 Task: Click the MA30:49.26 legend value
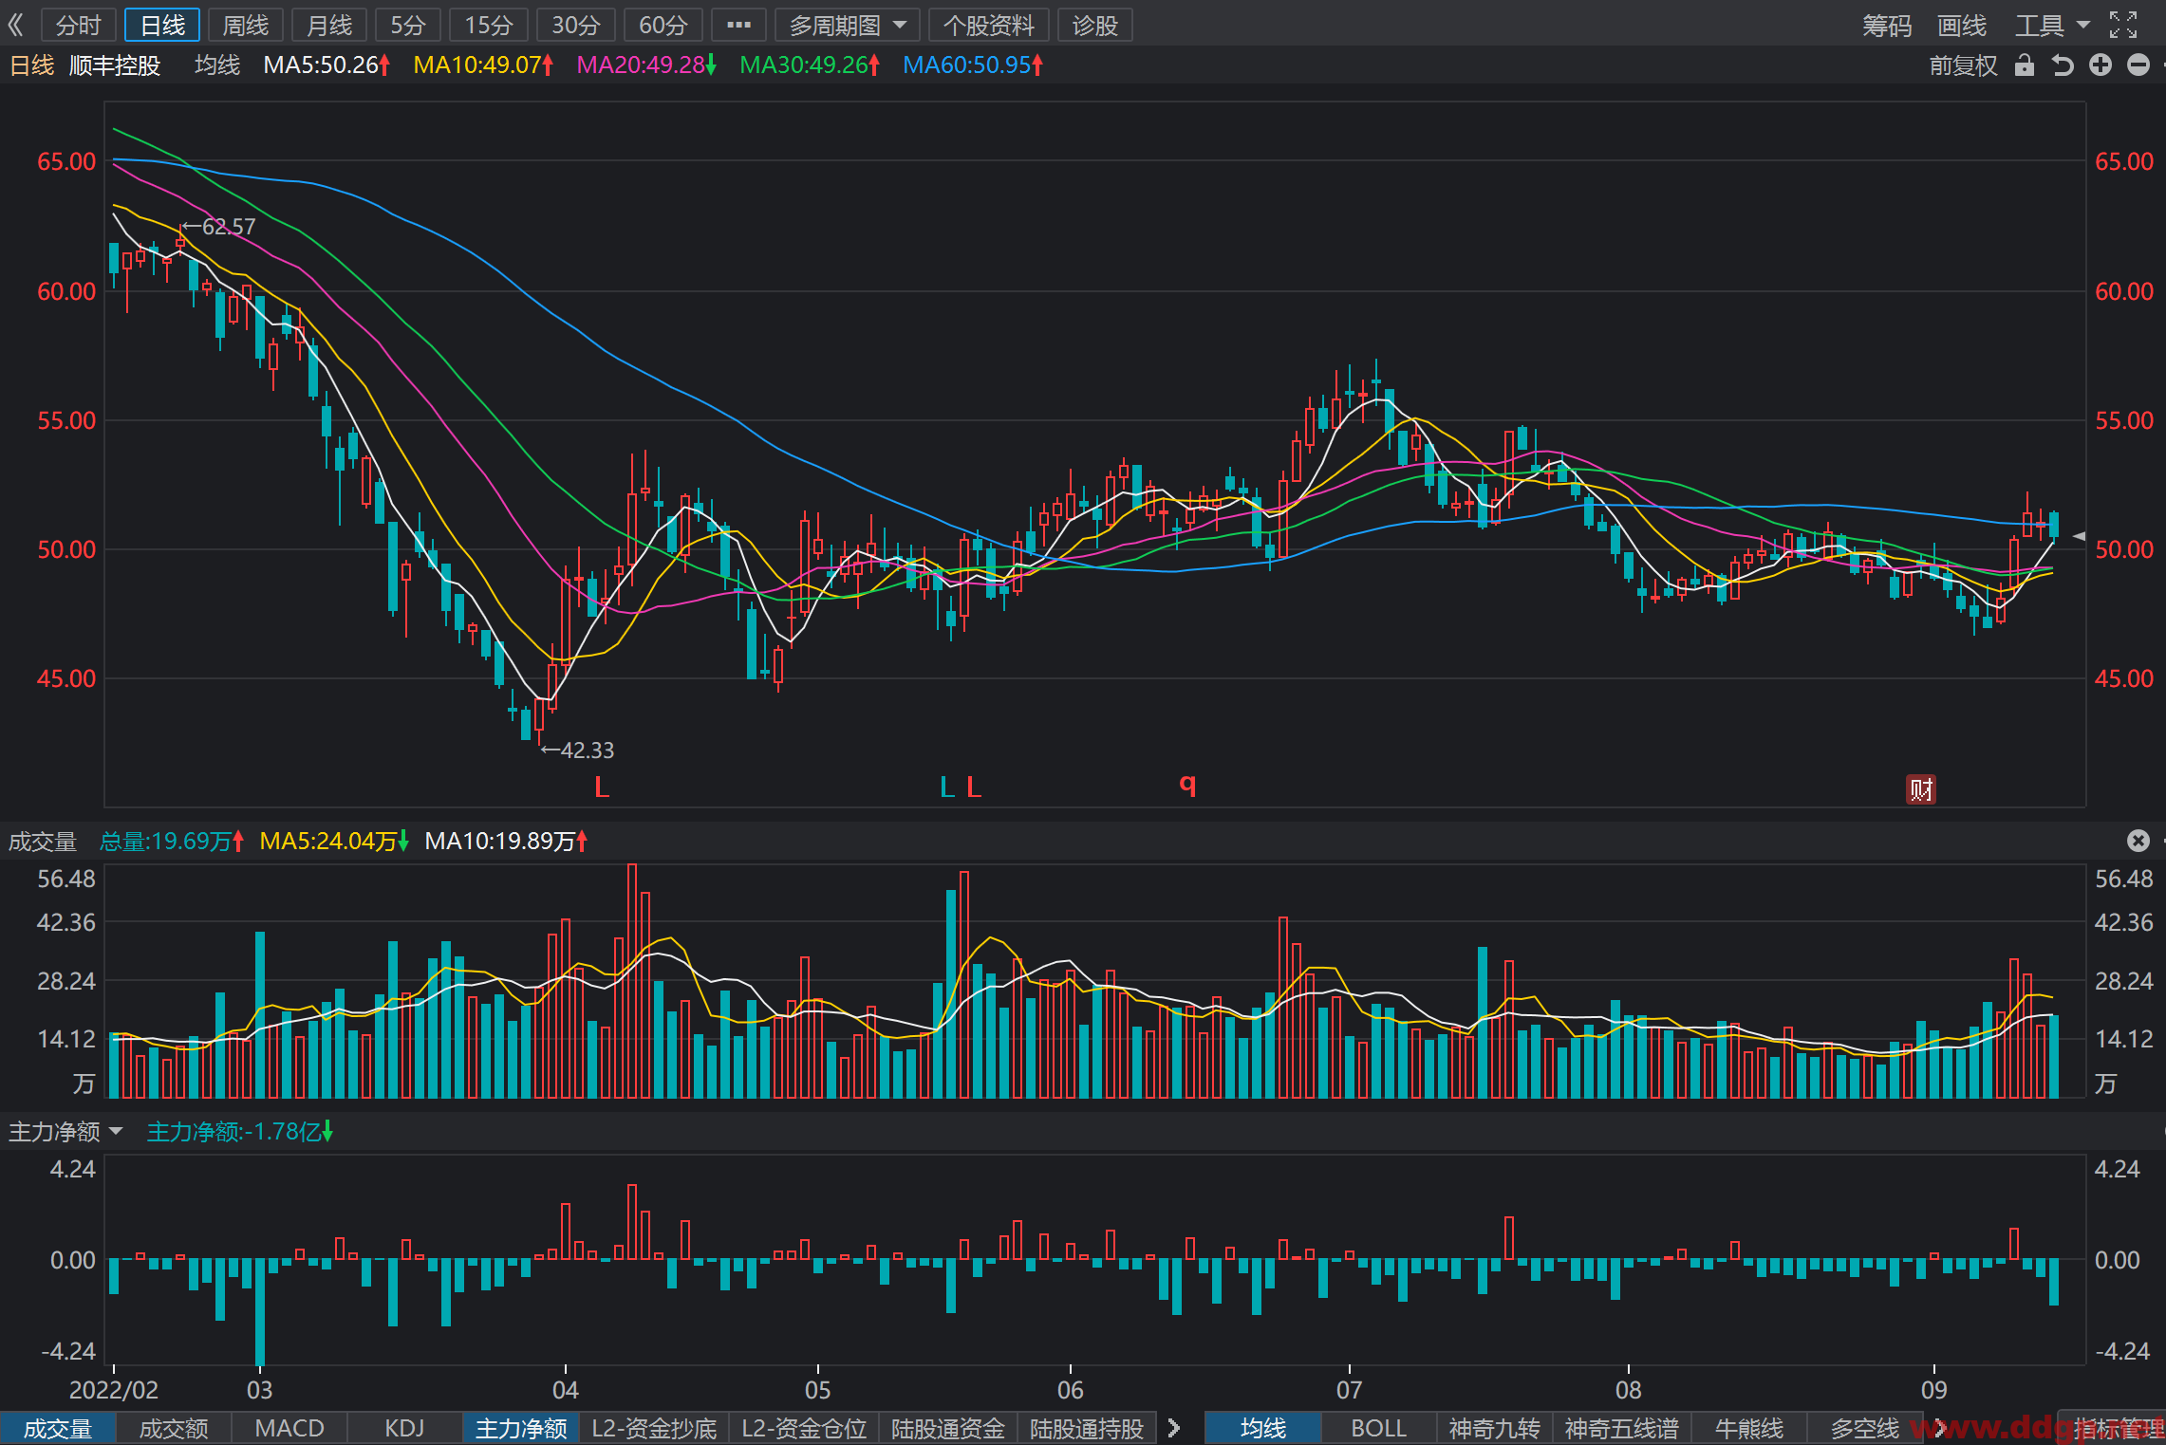tap(810, 65)
